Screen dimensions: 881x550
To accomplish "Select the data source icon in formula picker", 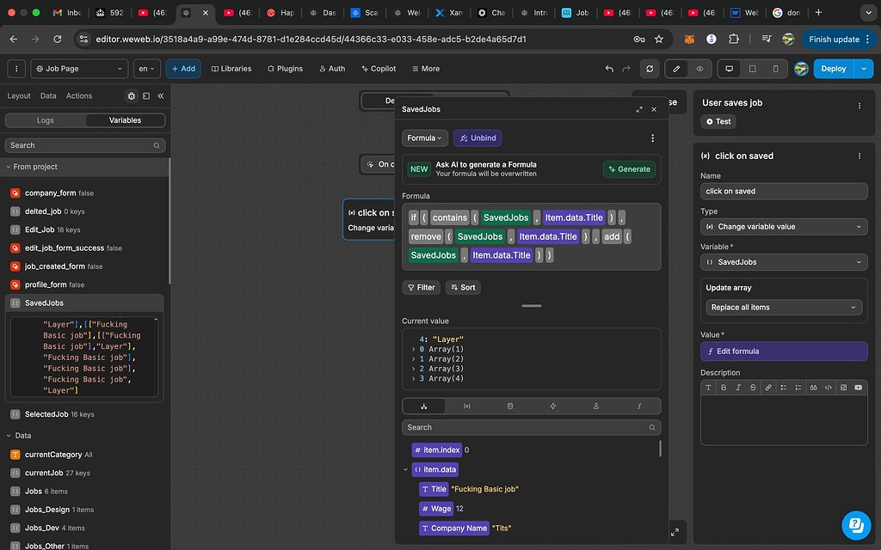I will coord(510,406).
